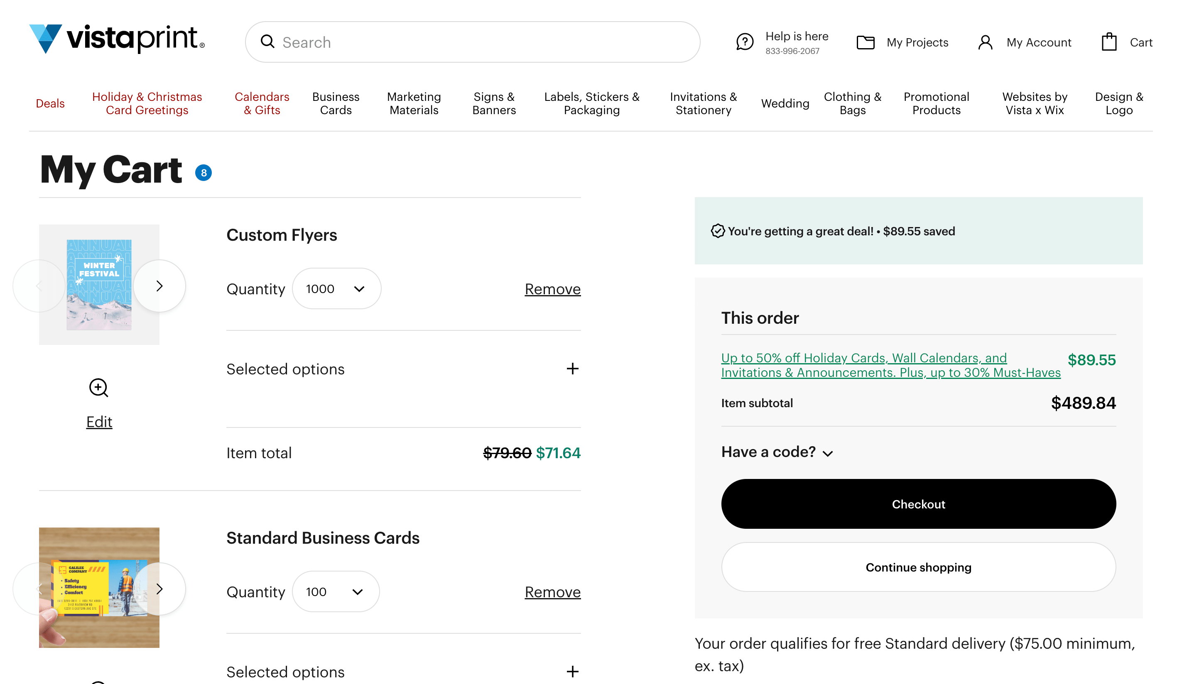Show next Custom Flyers preview image arrow
Image resolution: width=1182 pixels, height=684 pixels.
[159, 286]
